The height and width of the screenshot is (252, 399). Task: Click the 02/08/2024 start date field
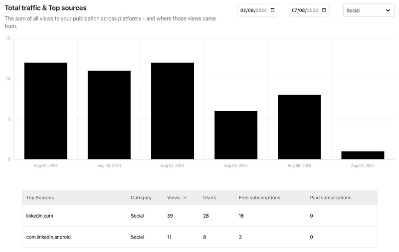pos(257,10)
